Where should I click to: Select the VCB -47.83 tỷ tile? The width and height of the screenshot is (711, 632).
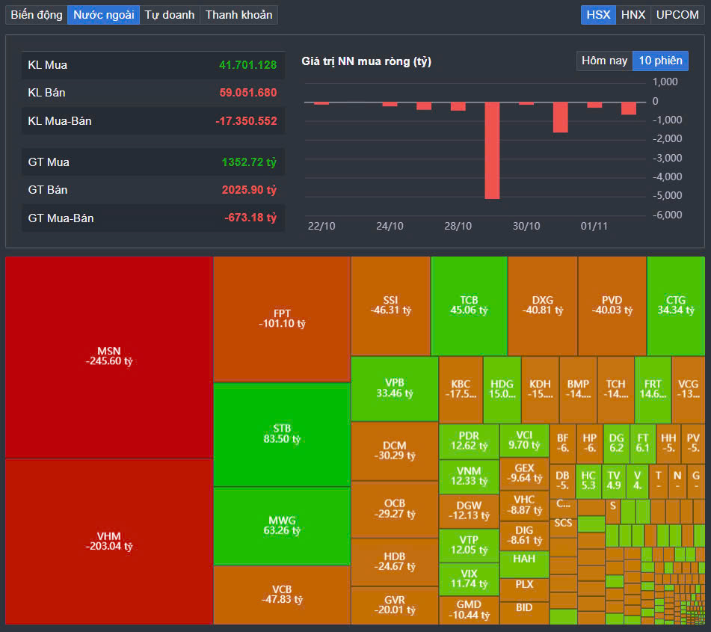point(282,595)
